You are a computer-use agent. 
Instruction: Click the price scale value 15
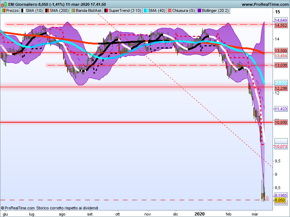click(277, 12)
